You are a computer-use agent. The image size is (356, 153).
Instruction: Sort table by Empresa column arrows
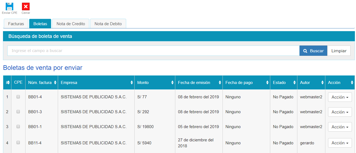tap(132, 83)
